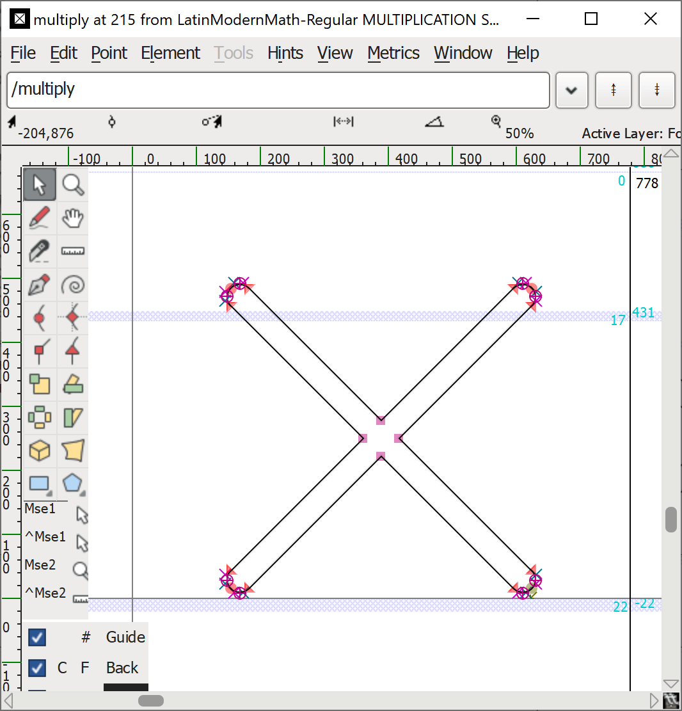Choose the 3D rotate cube tool

40,451
